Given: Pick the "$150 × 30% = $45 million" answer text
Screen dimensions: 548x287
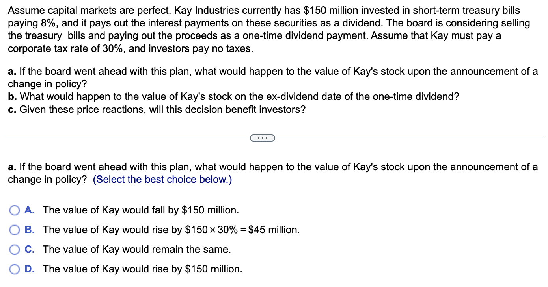Looking at the screenshot, I should coord(242,230).
